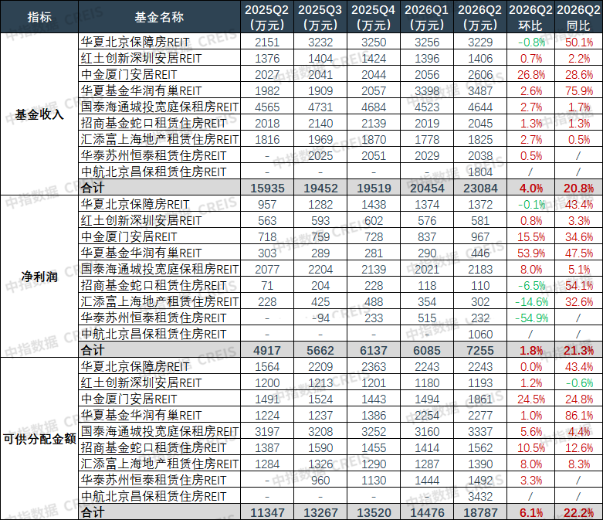The image size is (603, 520).
Task: Select the bold 22.2% total cell
Action: [578, 512]
